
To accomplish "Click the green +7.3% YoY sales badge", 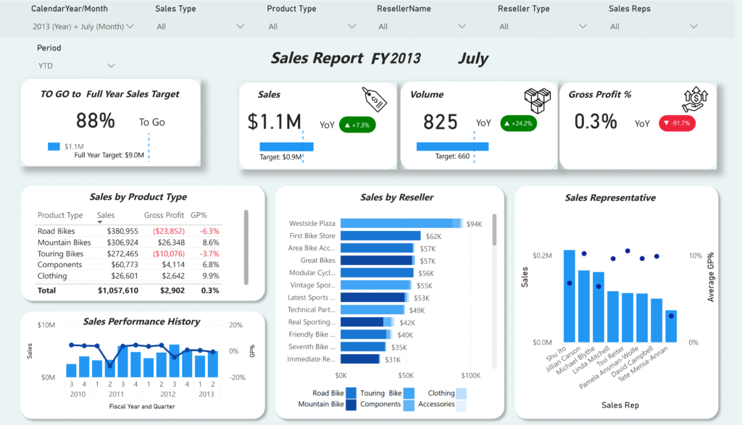I will tap(357, 125).
